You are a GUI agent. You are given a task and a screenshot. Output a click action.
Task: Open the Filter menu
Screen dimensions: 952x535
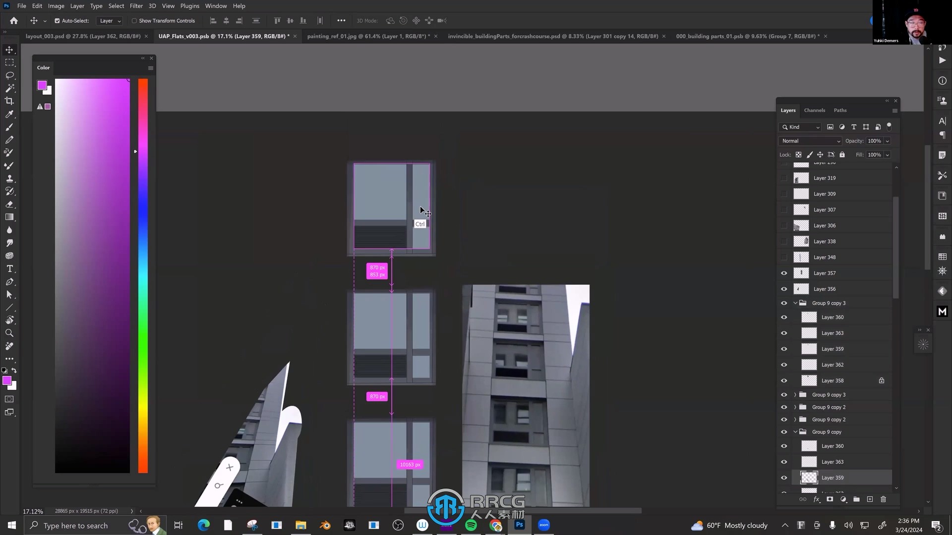click(135, 5)
